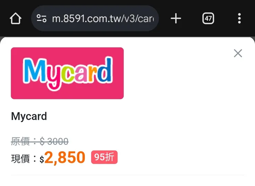Close the Mycard product popup
The width and height of the screenshot is (255, 186).
(x=238, y=53)
